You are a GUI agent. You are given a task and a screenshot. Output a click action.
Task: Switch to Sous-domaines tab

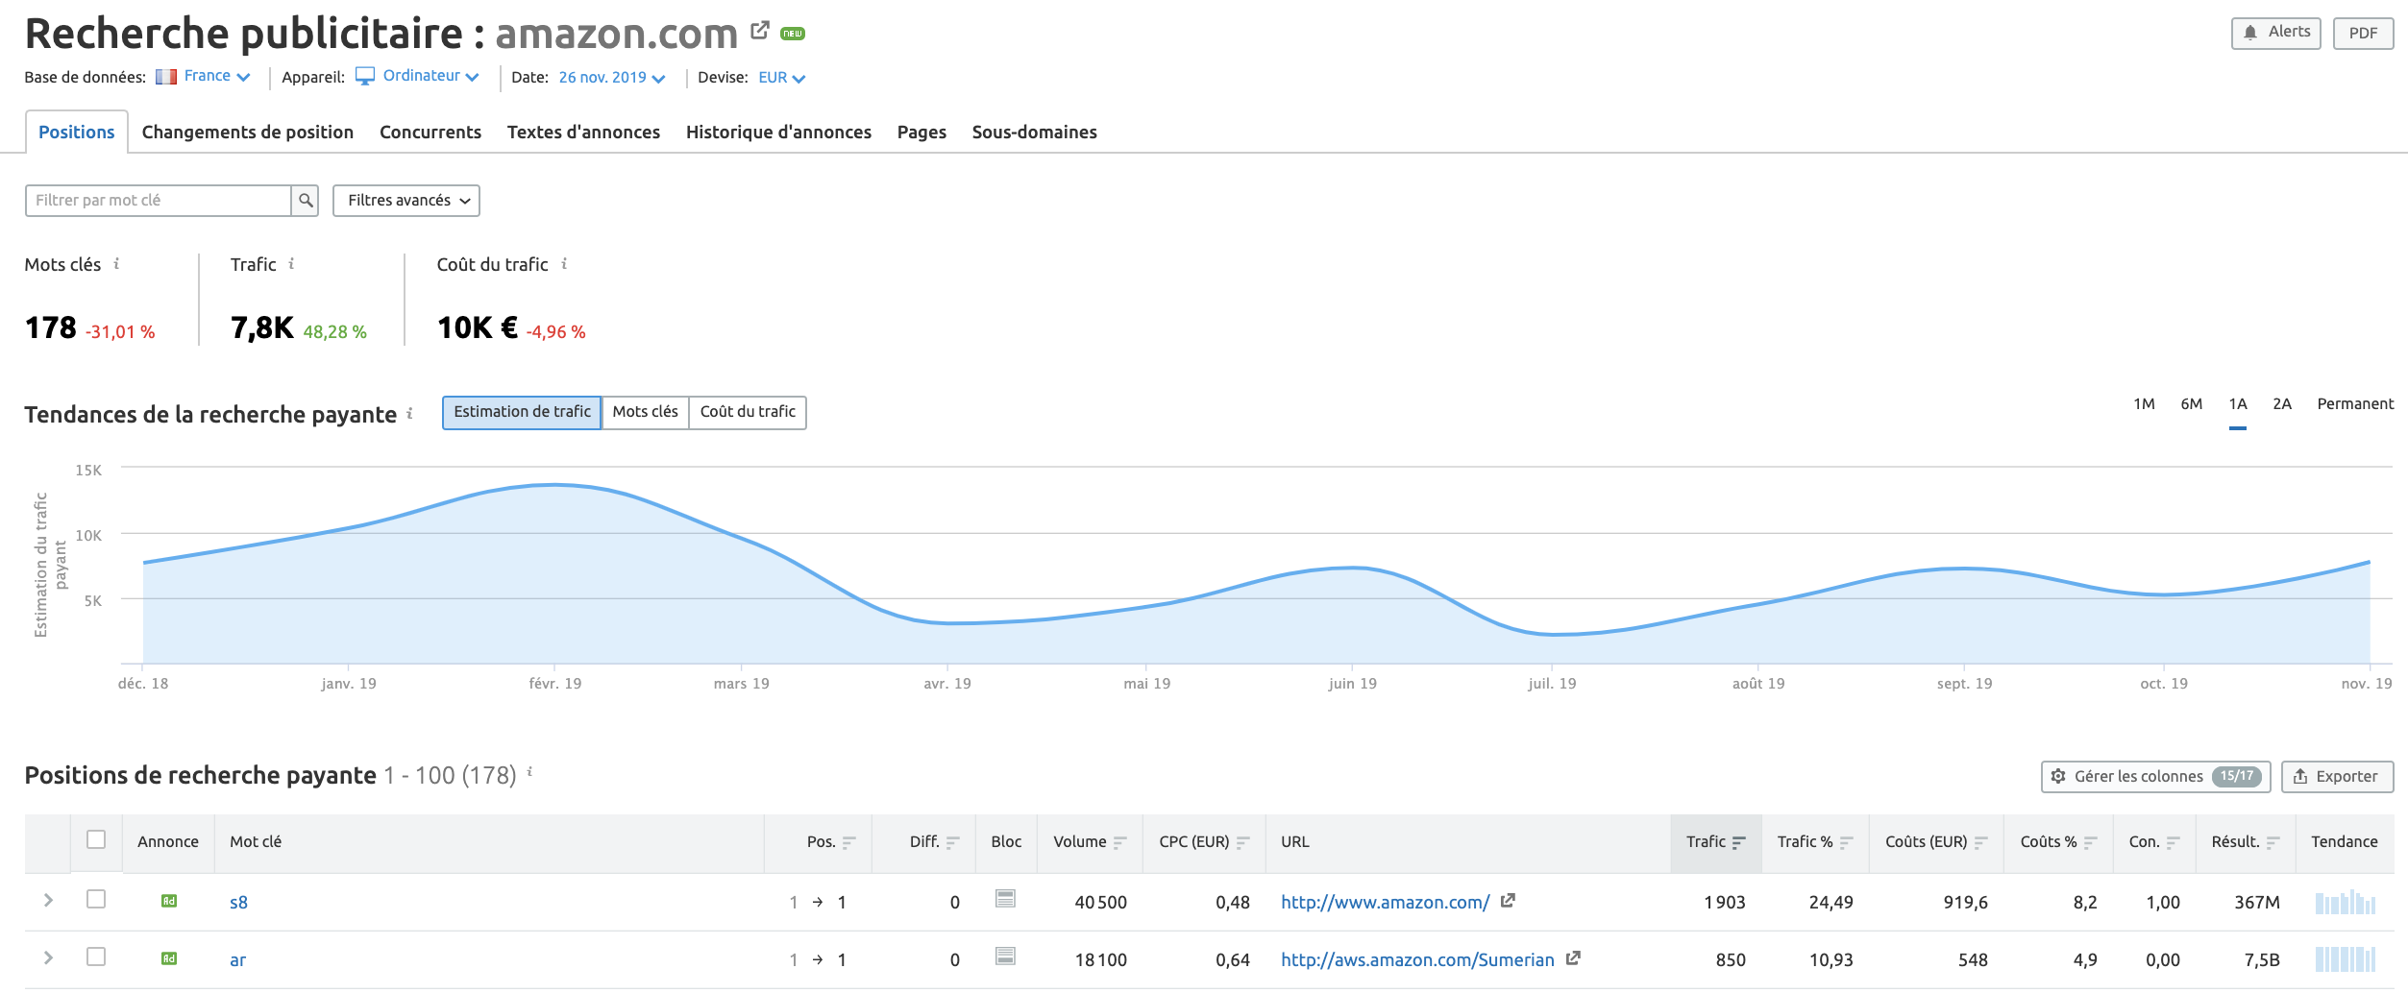(x=1034, y=133)
